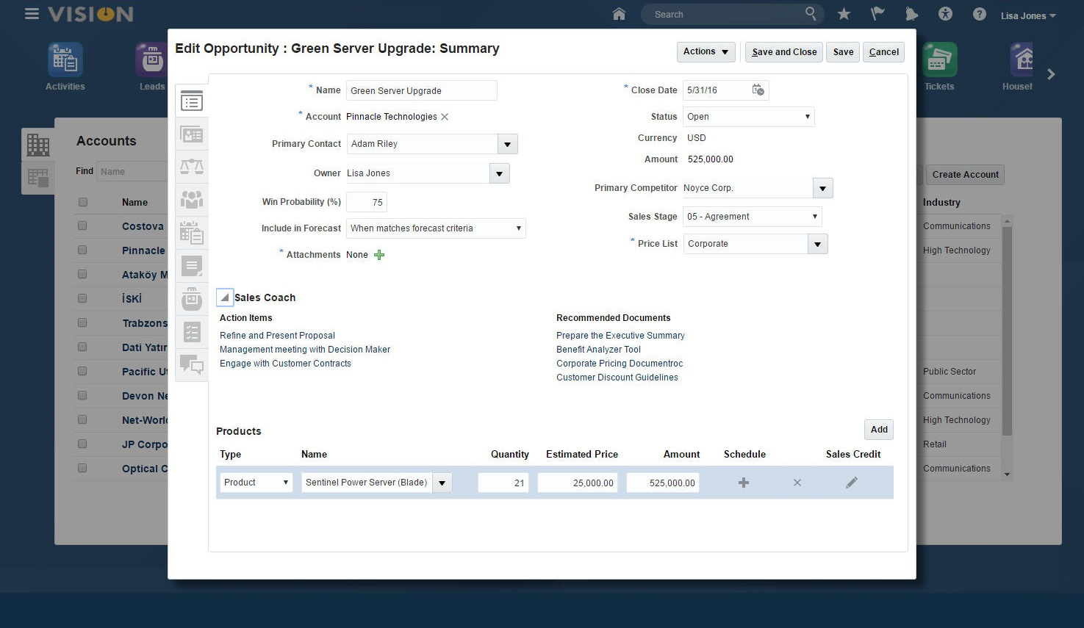Tick the Optical row checkbox
Image resolution: width=1084 pixels, height=628 pixels.
pos(82,469)
